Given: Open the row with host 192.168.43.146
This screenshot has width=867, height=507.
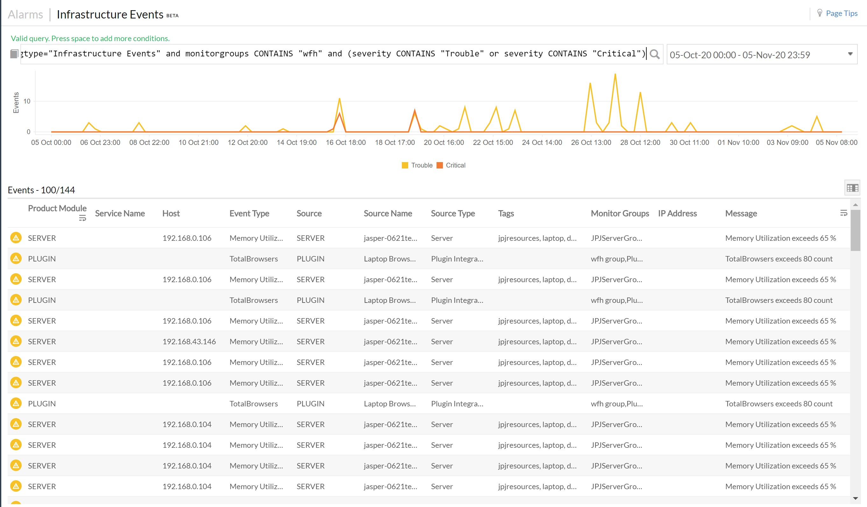Looking at the screenshot, I should tap(189, 341).
